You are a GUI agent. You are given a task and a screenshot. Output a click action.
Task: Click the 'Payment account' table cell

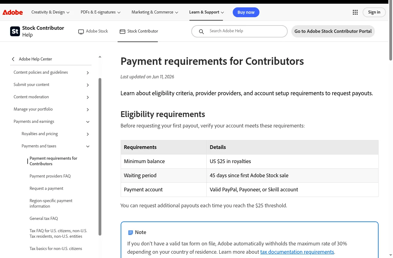[x=164, y=190]
